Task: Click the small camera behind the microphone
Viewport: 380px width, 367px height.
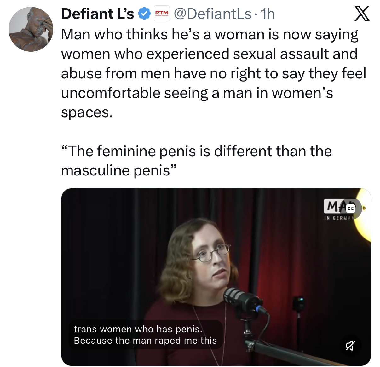Action: pyautogui.click(x=298, y=305)
